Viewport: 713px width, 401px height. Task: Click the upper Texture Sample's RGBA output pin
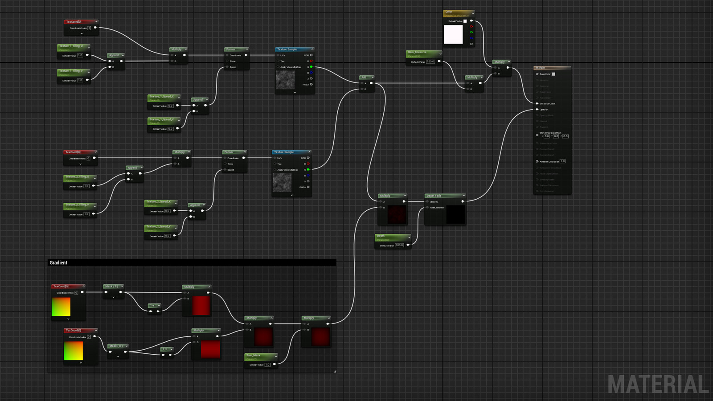(x=311, y=84)
